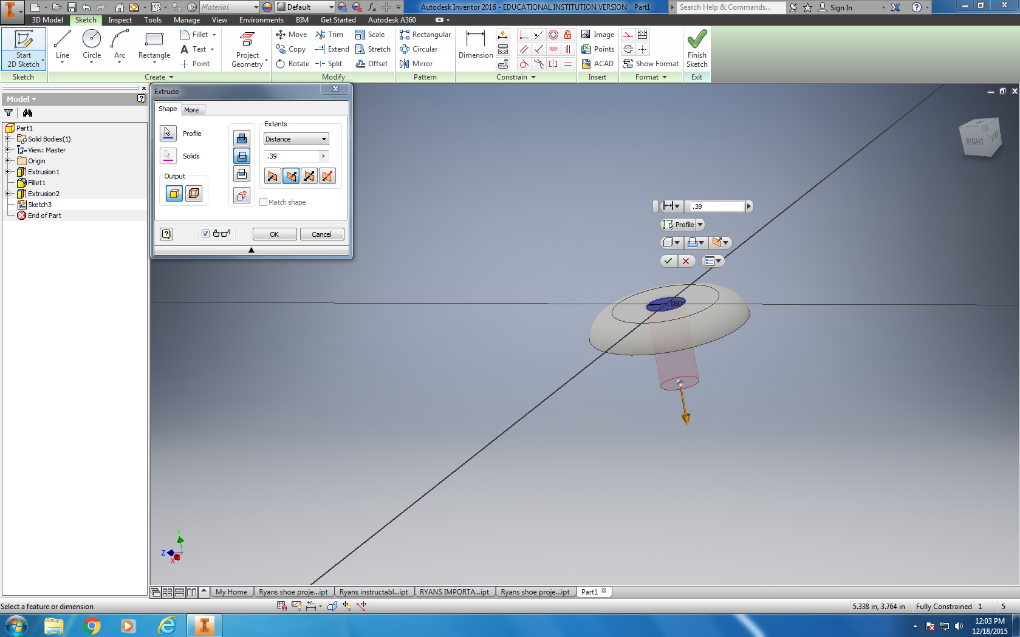Select the Arc sketch tool
This screenshot has height=637, width=1020.
[x=120, y=46]
